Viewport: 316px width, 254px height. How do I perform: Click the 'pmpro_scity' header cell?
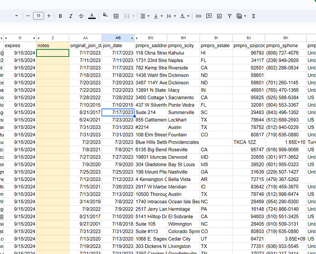tap(183, 46)
